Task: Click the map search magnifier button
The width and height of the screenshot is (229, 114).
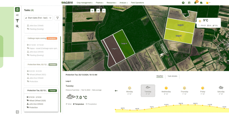Action: pyautogui.click(x=104, y=11)
